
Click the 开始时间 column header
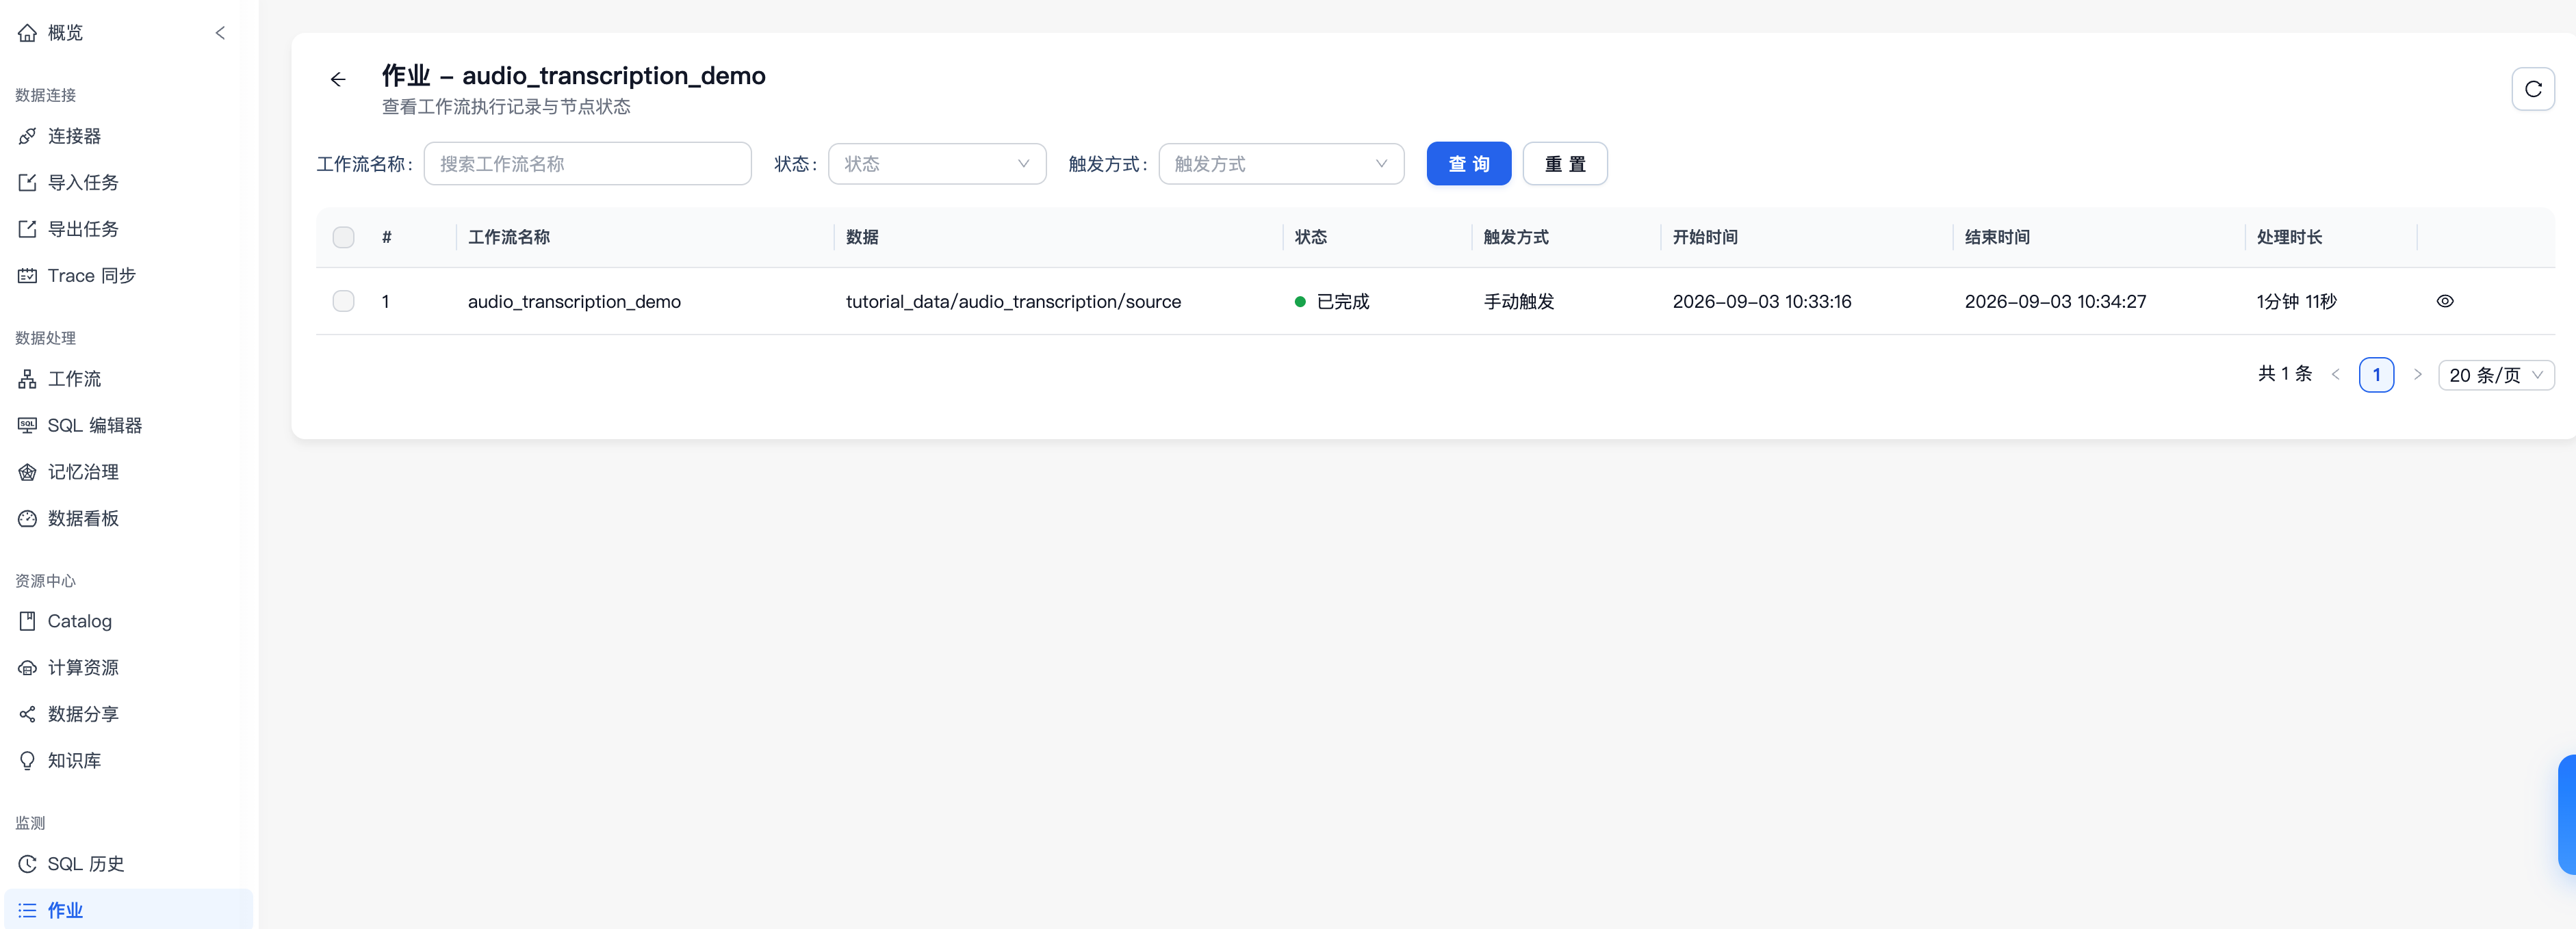(x=1705, y=237)
